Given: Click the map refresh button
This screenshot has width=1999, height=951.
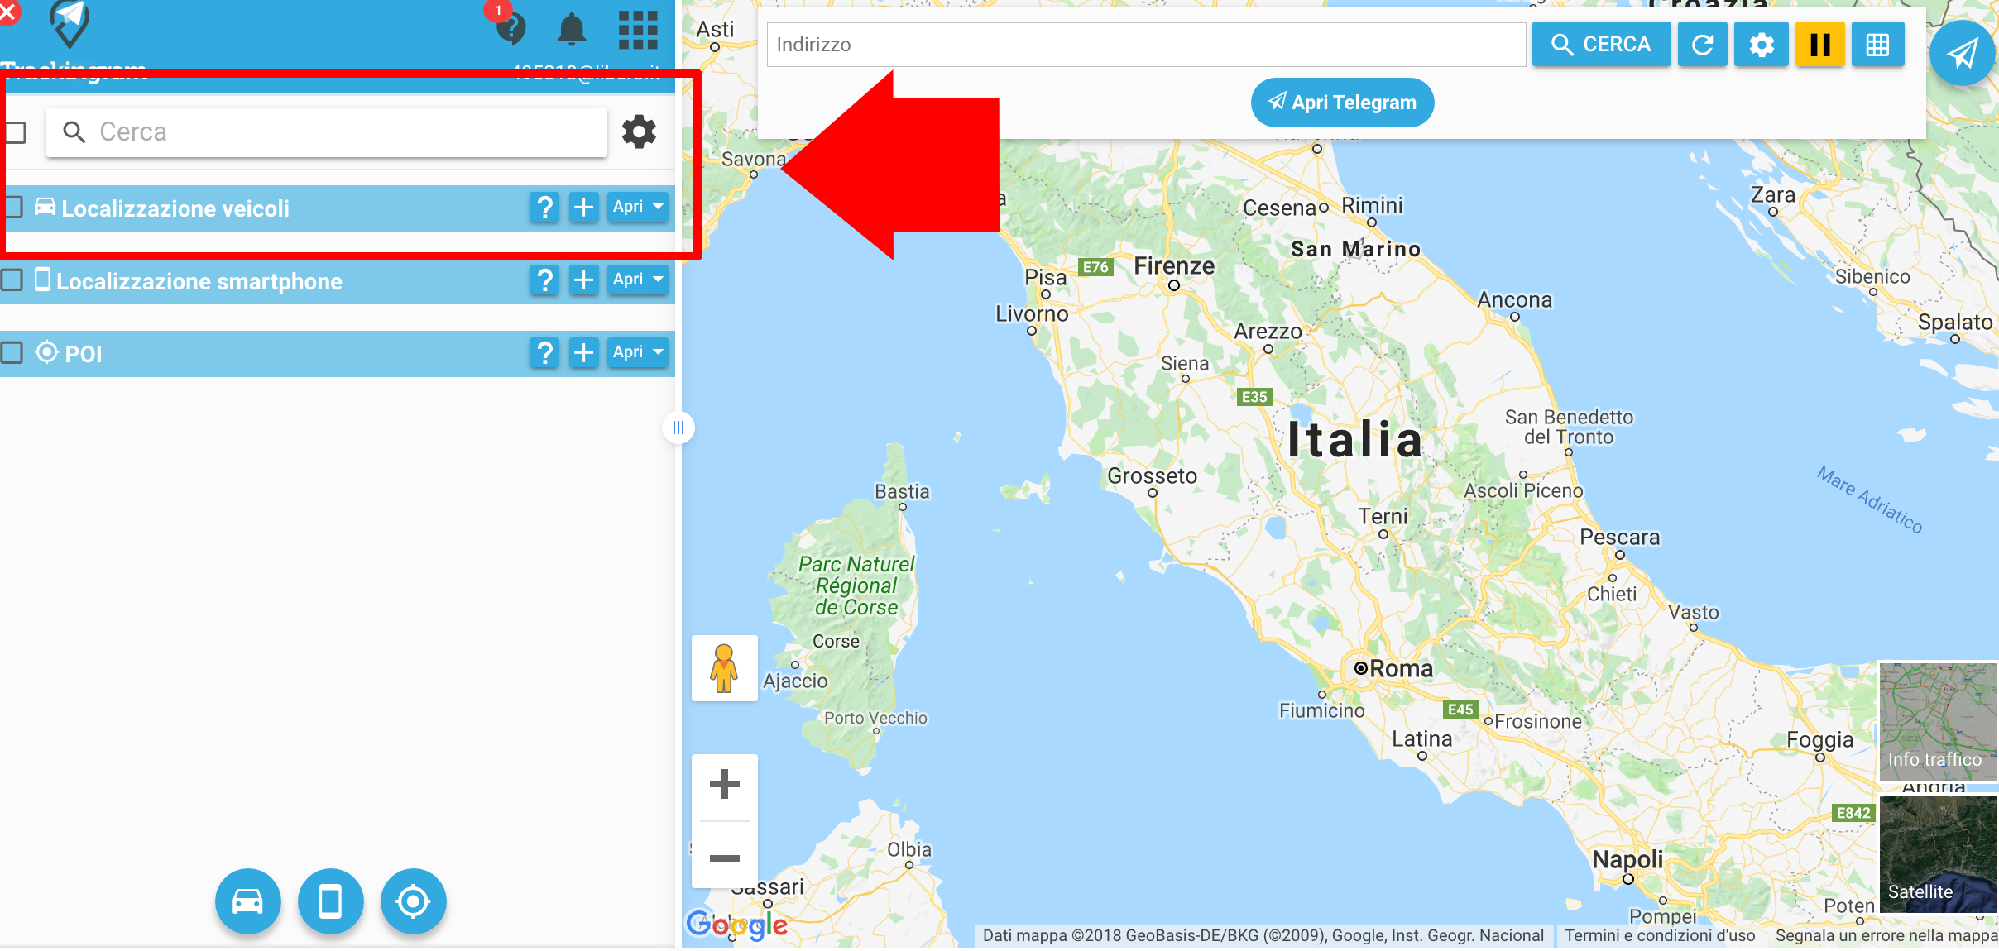Looking at the screenshot, I should point(1702,45).
